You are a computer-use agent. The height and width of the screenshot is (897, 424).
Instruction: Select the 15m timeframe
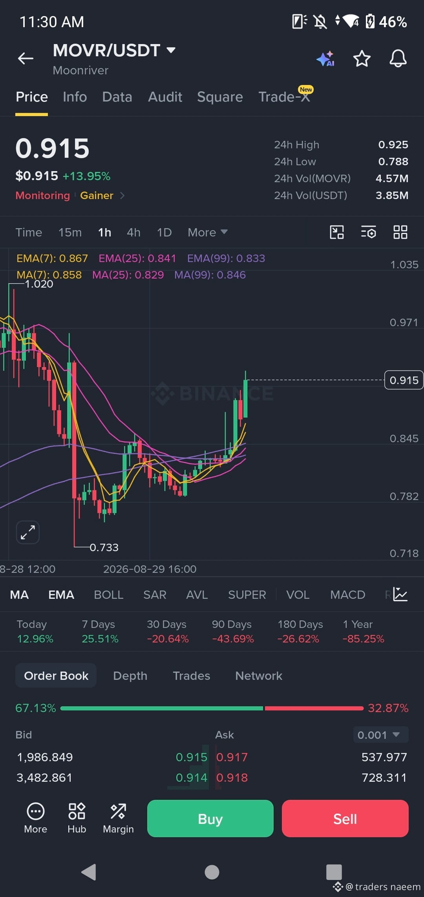(70, 233)
